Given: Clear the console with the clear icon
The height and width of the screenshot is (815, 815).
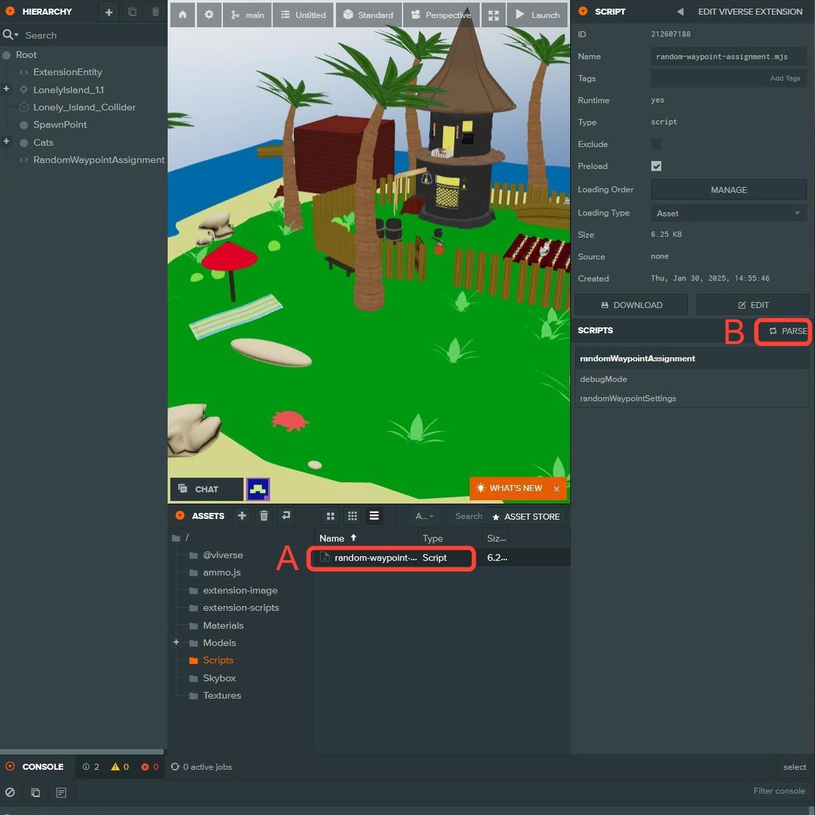Looking at the screenshot, I should pyautogui.click(x=10, y=792).
